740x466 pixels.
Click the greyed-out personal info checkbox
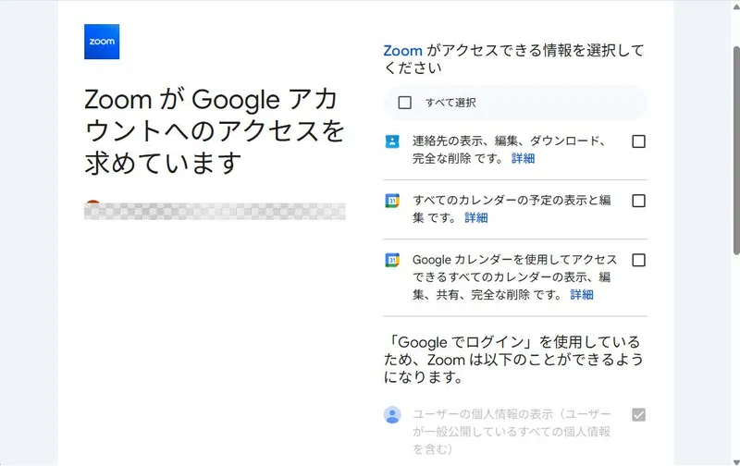pos(638,414)
